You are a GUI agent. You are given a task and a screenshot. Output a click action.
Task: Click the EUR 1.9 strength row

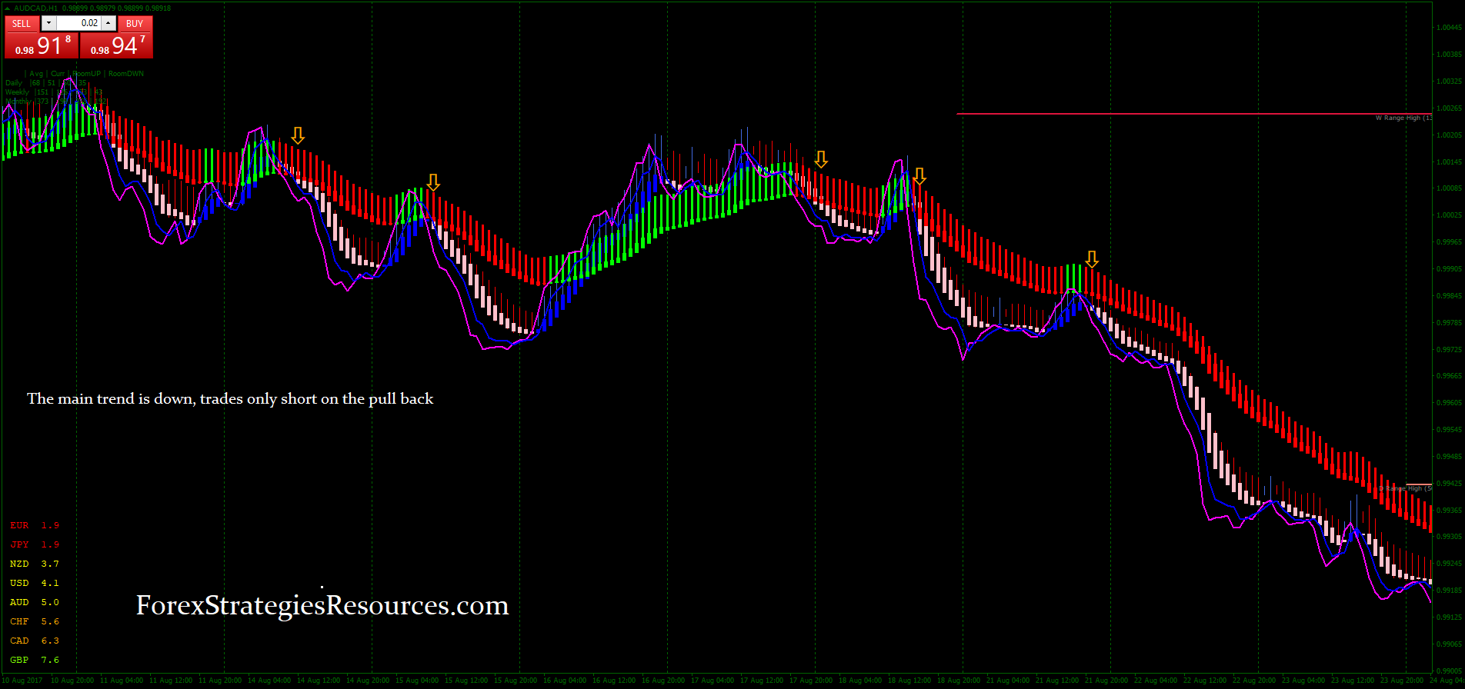point(35,526)
